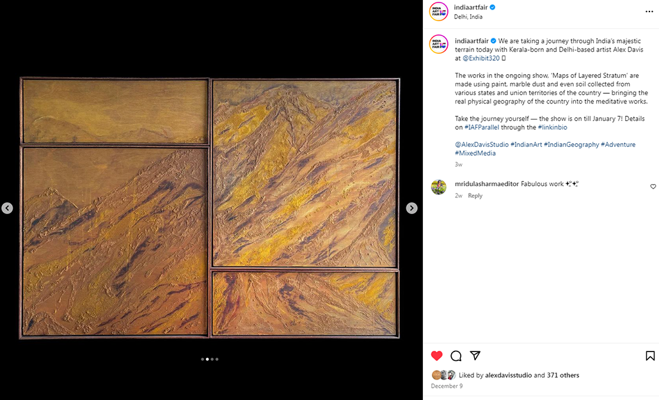
Task: Open mridulasharmaeditor's username in the comment
Action: pyautogui.click(x=487, y=184)
